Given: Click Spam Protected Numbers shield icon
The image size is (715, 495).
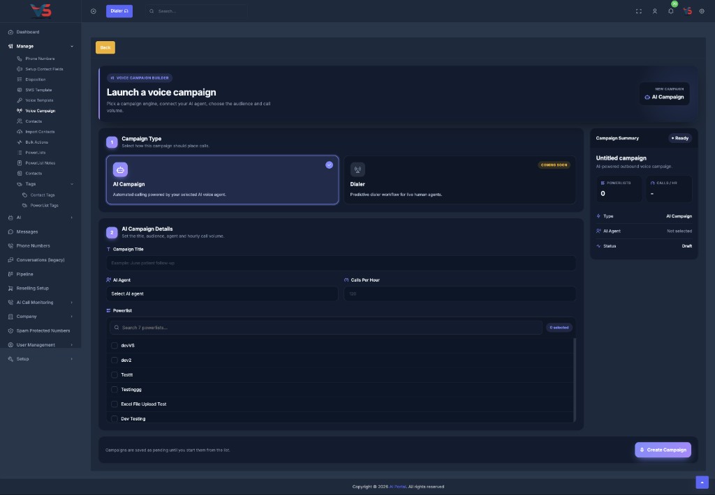Looking at the screenshot, I should coord(10,330).
